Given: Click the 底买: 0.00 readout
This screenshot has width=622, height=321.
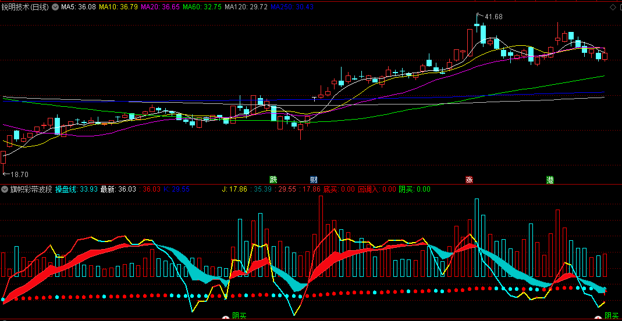Looking at the screenshot, I should click(340, 189).
